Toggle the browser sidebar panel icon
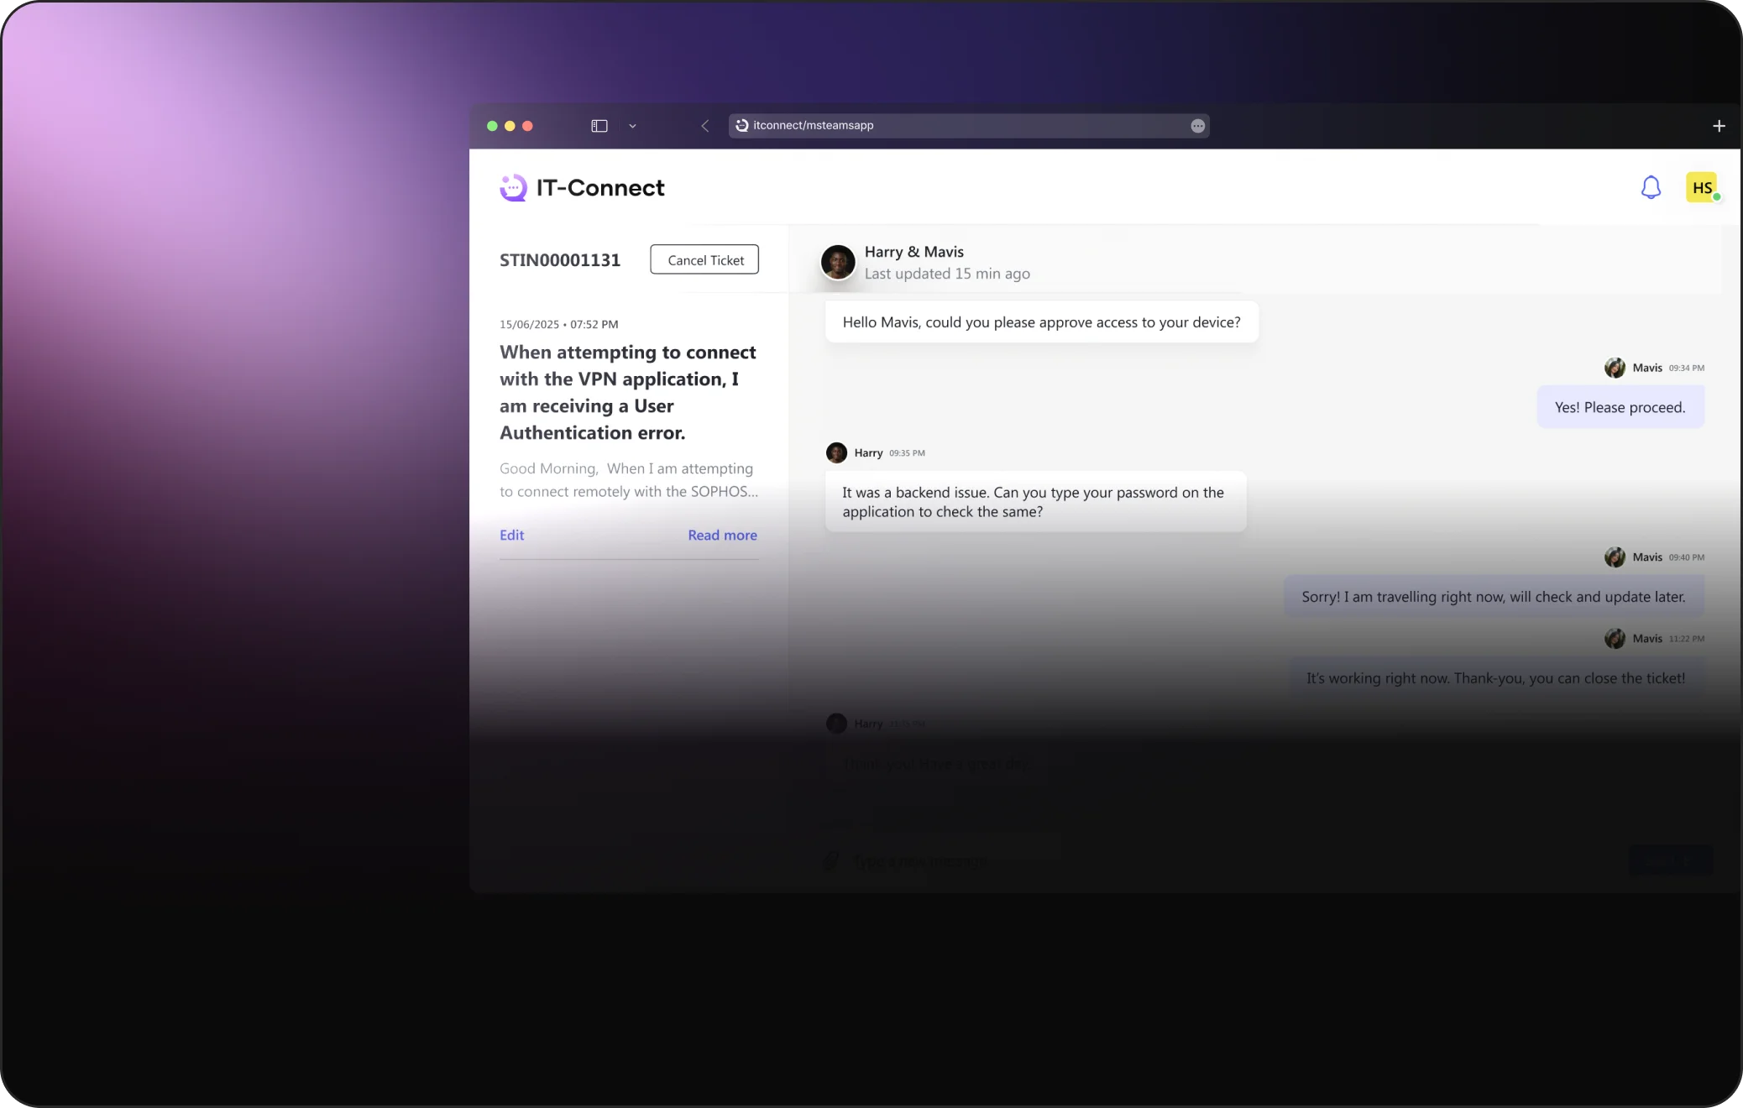 (599, 126)
